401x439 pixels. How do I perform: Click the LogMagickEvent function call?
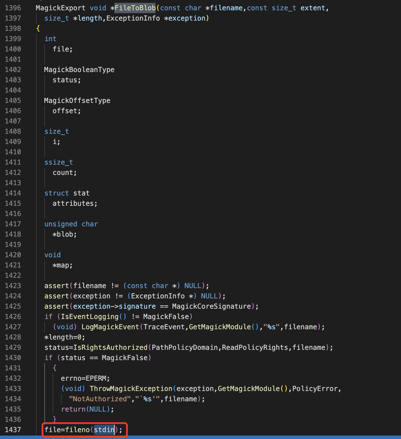110,327
